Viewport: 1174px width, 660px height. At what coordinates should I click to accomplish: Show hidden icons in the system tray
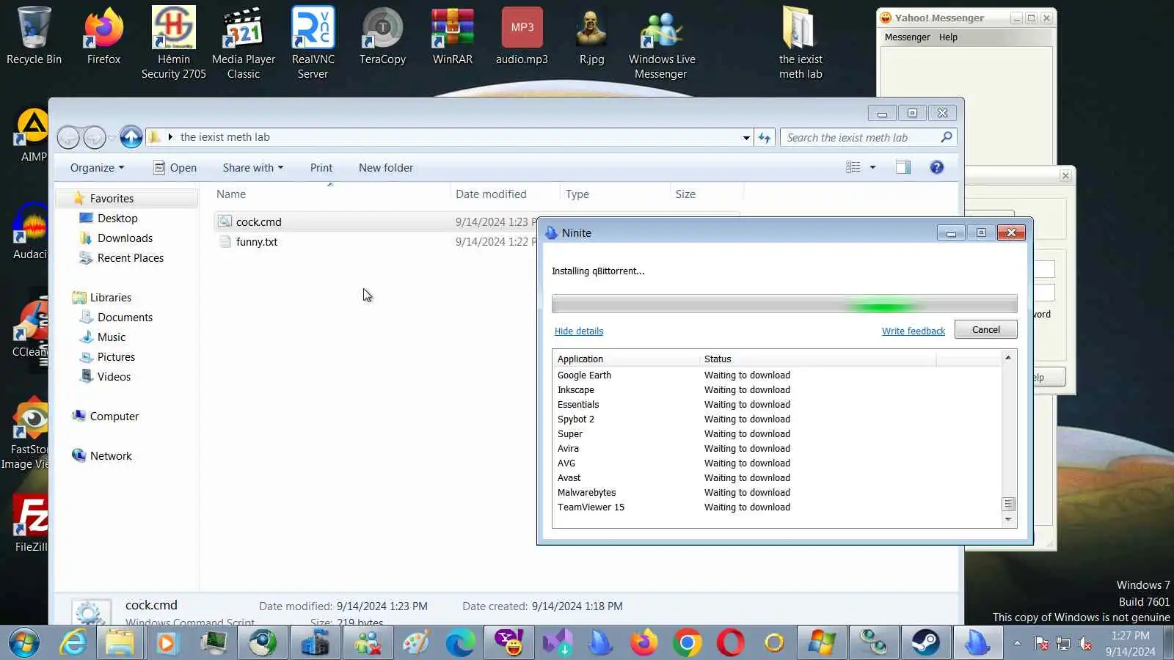pyautogui.click(x=1017, y=643)
